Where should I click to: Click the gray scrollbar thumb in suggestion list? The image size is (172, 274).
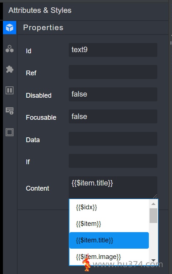pyautogui.click(x=154, y=216)
